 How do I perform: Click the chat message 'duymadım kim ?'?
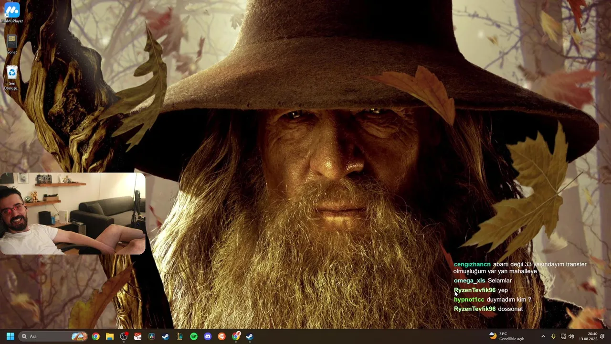509,300
